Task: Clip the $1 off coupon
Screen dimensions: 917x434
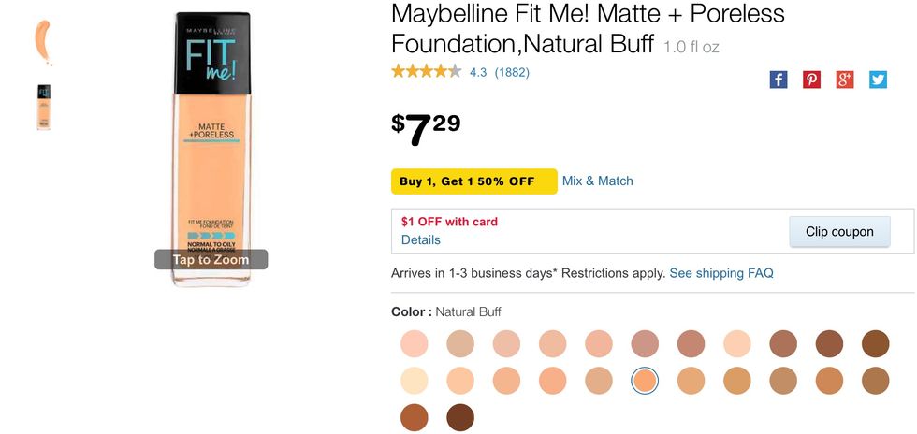Action: point(839,232)
